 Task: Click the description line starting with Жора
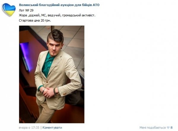pyautogui.click(x=57, y=15)
